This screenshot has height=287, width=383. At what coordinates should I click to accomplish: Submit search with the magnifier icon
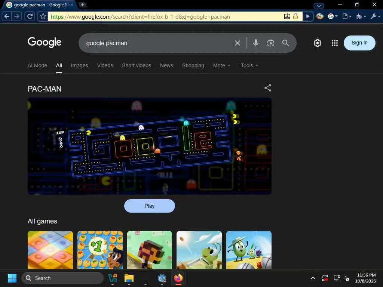[x=285, y=43]
